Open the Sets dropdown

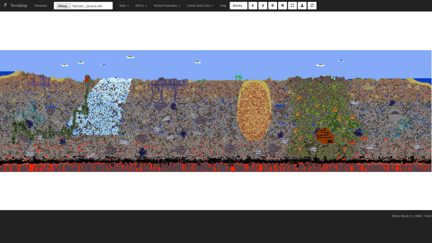tap(124, 6)
